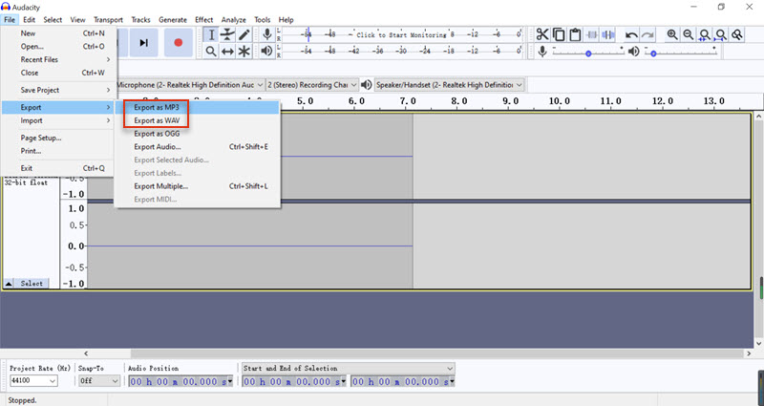Open the Microphone recording device dropdown
This screenshot has height=406, width=764.
[190, 85]
